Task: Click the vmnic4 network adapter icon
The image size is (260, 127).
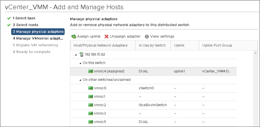Action: point(91,71)
